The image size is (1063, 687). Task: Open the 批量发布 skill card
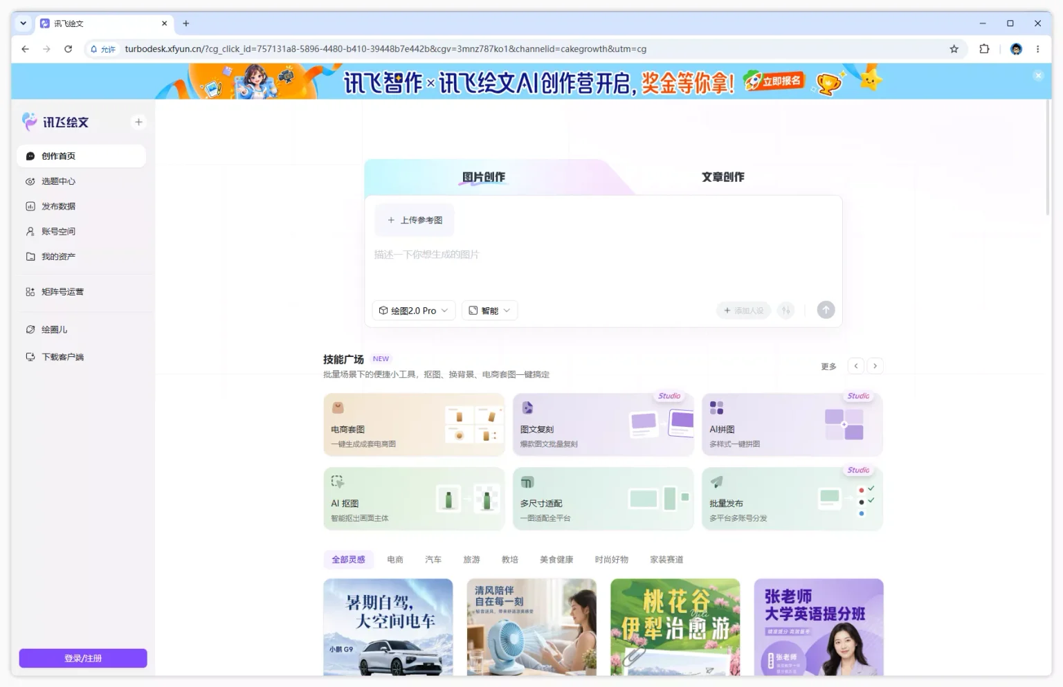click(792, 499)
